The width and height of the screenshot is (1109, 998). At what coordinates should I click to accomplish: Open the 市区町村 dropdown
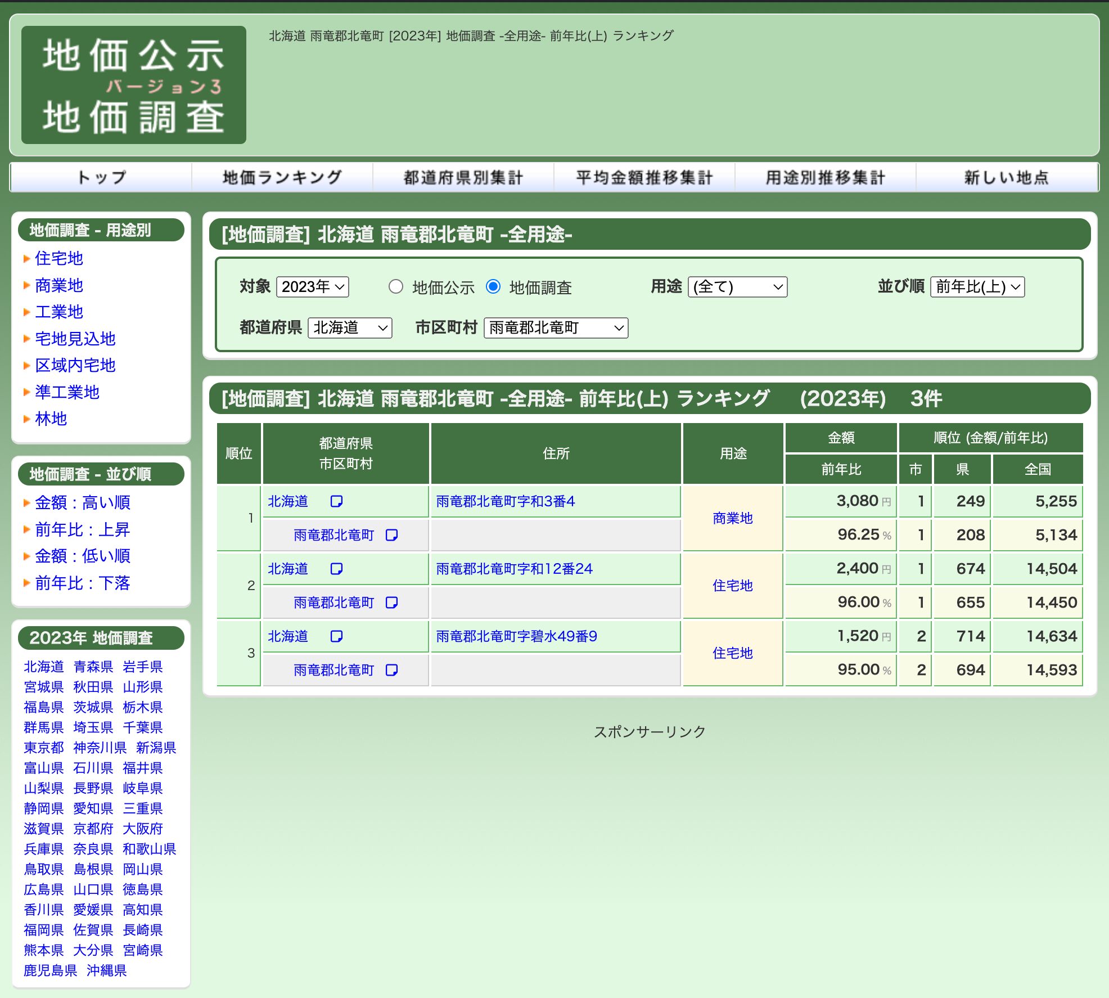555,328
